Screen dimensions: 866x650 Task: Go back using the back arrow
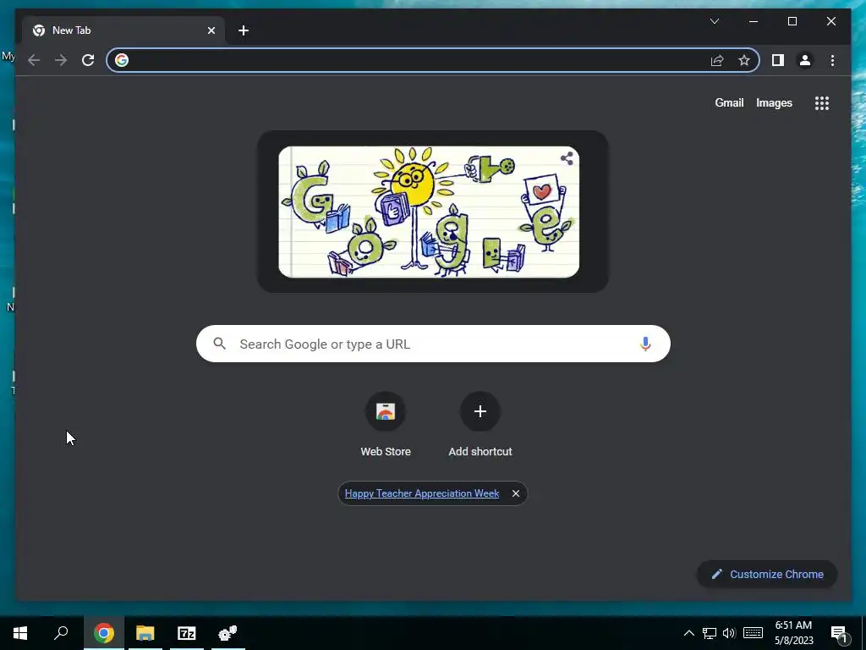pos(34,60)
